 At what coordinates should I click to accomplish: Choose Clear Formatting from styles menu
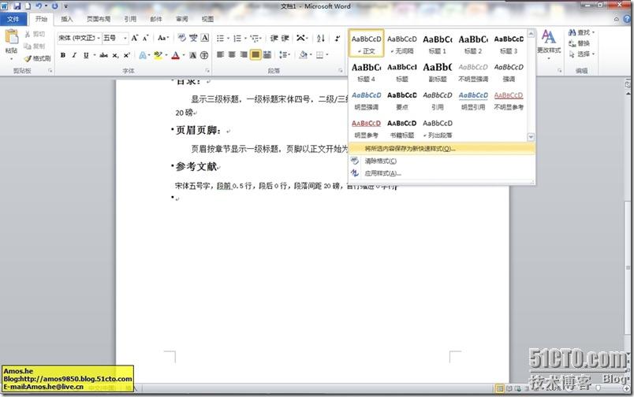click(x=442, y=161)
